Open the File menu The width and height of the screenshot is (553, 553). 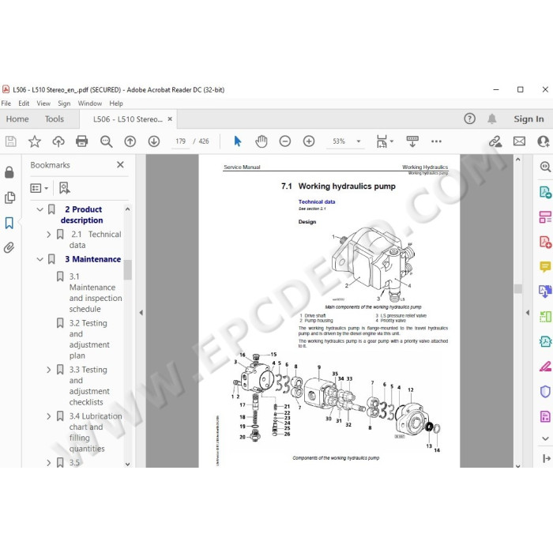tap(6, 103)
